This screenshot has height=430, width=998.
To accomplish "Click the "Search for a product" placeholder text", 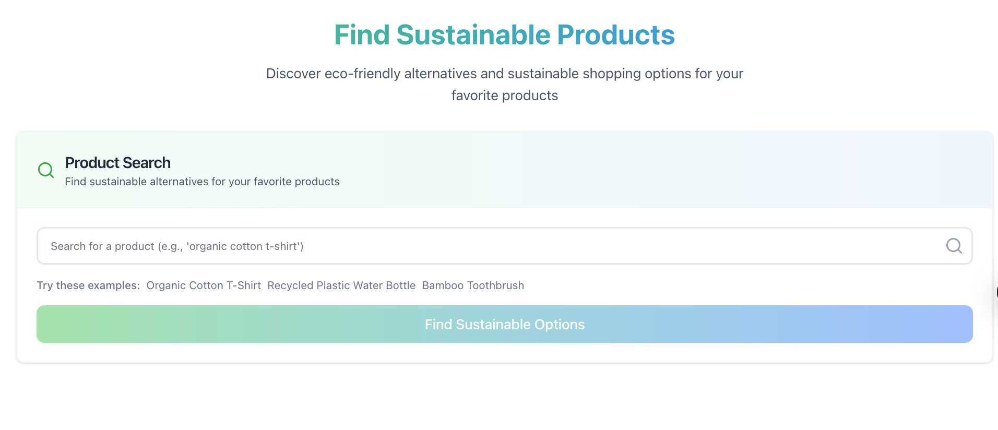I will tap(177, 246).
